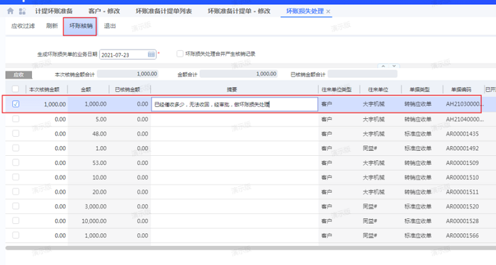This screenshot has height=265, width=496.
Task: Switch to the 坏账准备计提单列表 tab
Action: point(164,11)
